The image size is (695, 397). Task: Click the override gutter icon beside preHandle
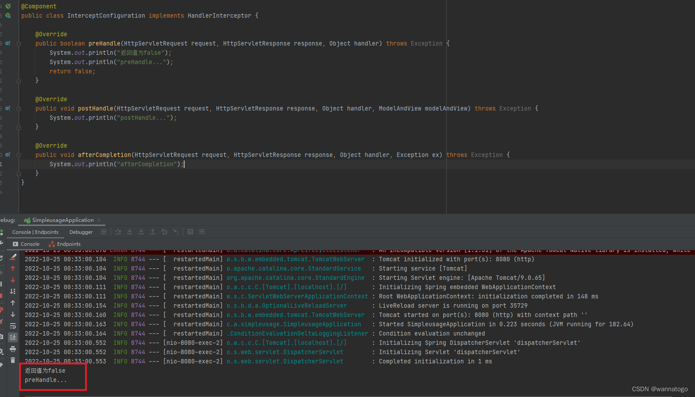8,43
